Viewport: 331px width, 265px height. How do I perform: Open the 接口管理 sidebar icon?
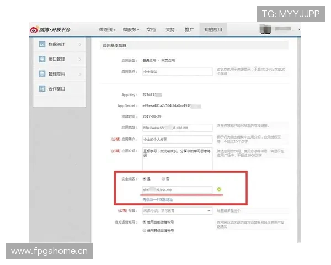tap(42, 59)
